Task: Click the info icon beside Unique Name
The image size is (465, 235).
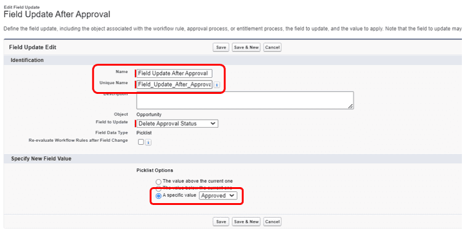Action: pyautogui.click(x=216, y=85)
